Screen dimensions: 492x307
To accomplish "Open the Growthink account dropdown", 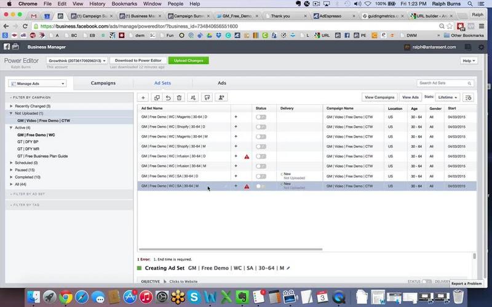I will (77, 60).
